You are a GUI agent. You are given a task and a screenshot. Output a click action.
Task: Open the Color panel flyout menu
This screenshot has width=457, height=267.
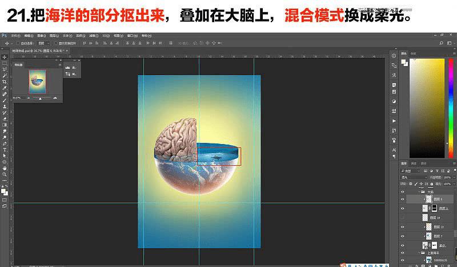[x=454, y=54]
